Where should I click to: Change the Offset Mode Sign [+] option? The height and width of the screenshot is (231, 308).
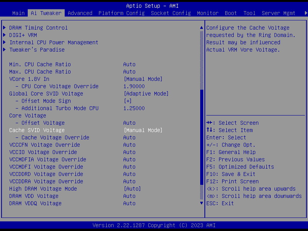click(x=128, y=101)
